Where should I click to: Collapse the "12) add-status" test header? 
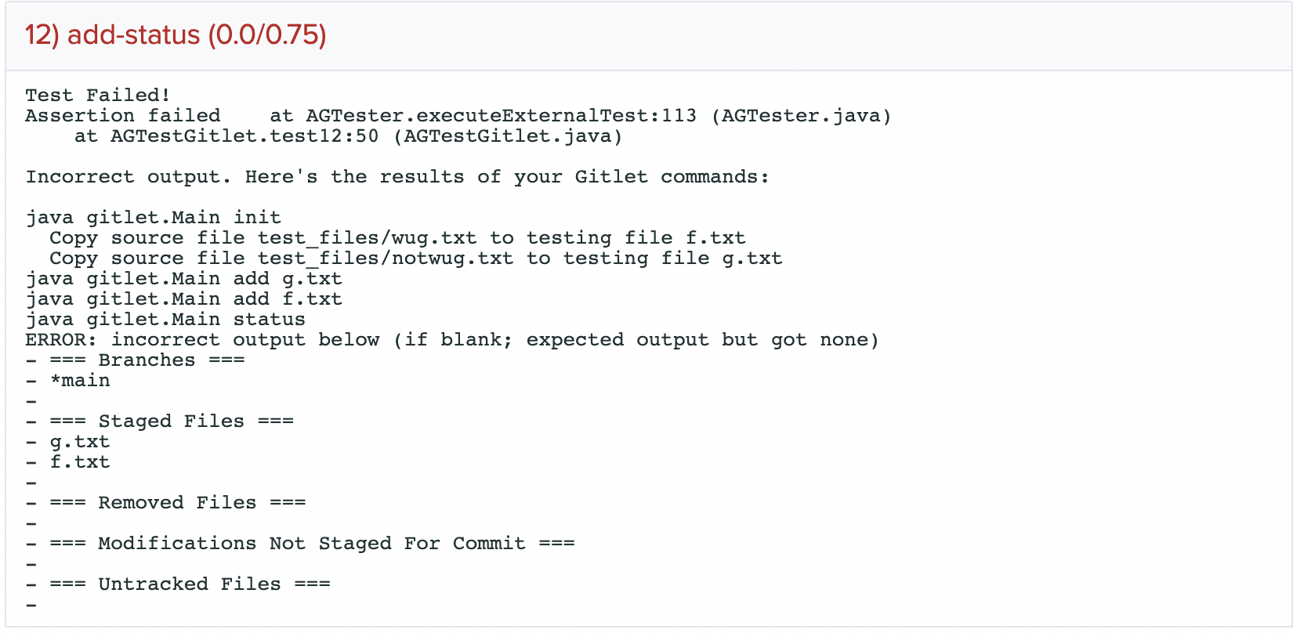tap(176, 35)
